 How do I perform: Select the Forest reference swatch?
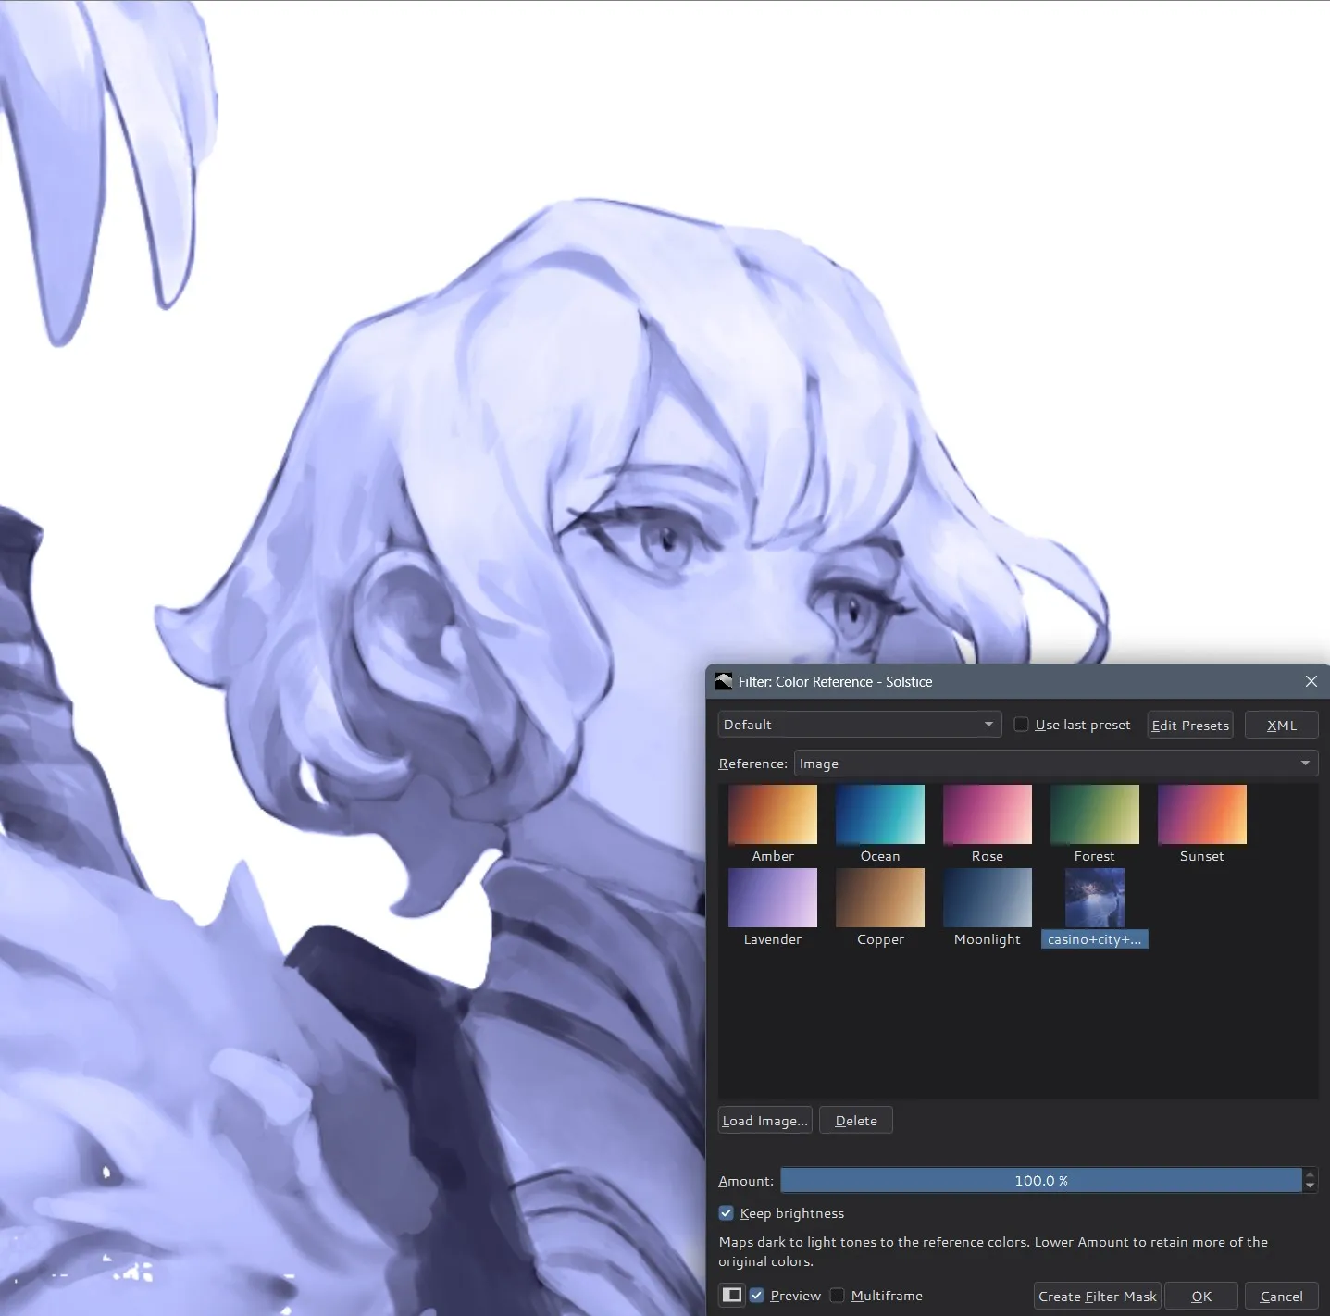point(1095,815)
